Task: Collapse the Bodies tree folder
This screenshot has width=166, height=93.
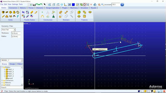Action: pyautogui.click(x=2, y=67)
